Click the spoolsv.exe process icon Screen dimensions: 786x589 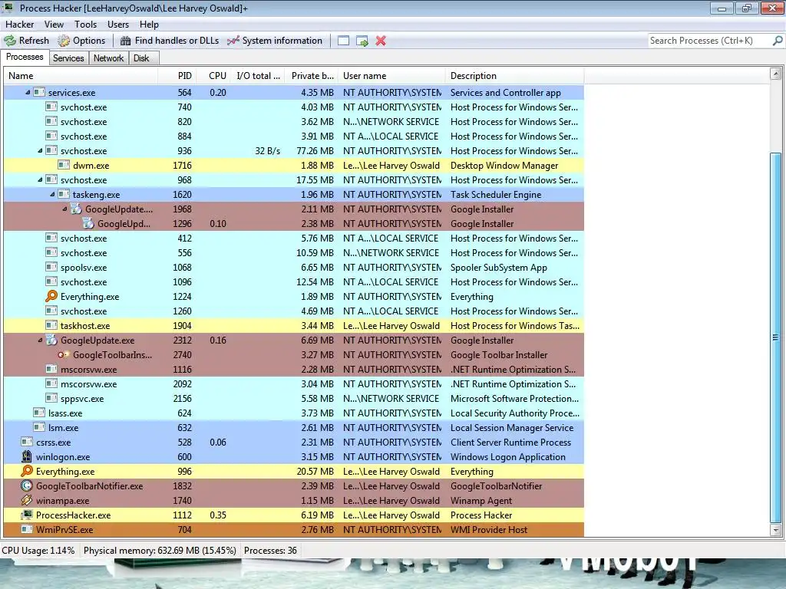click(x=51, y=267)
